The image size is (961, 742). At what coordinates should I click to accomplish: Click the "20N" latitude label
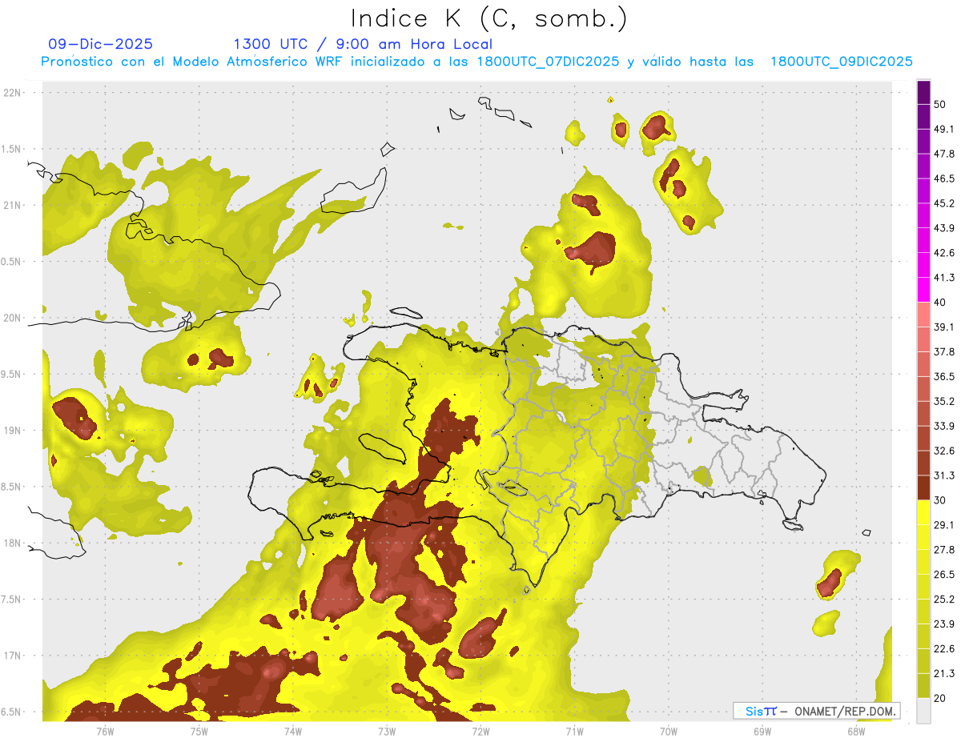pyautogui.click(x=13, y=318)
